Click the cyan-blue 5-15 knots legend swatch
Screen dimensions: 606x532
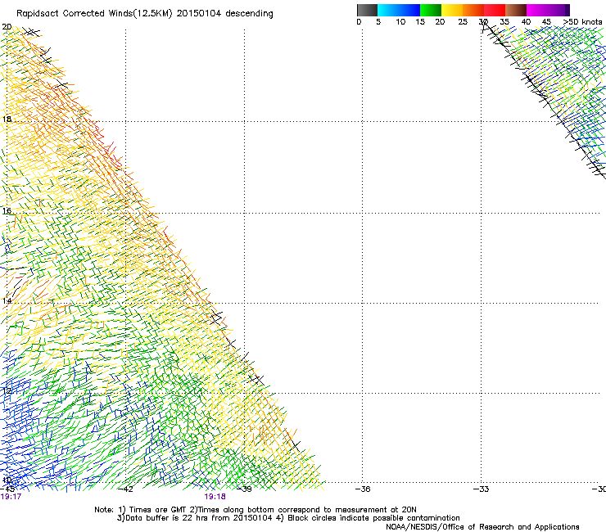[399, 10]
